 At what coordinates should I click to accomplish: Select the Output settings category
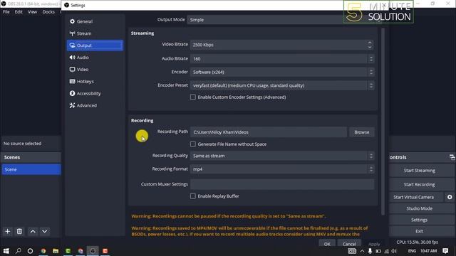pos(95,46)
